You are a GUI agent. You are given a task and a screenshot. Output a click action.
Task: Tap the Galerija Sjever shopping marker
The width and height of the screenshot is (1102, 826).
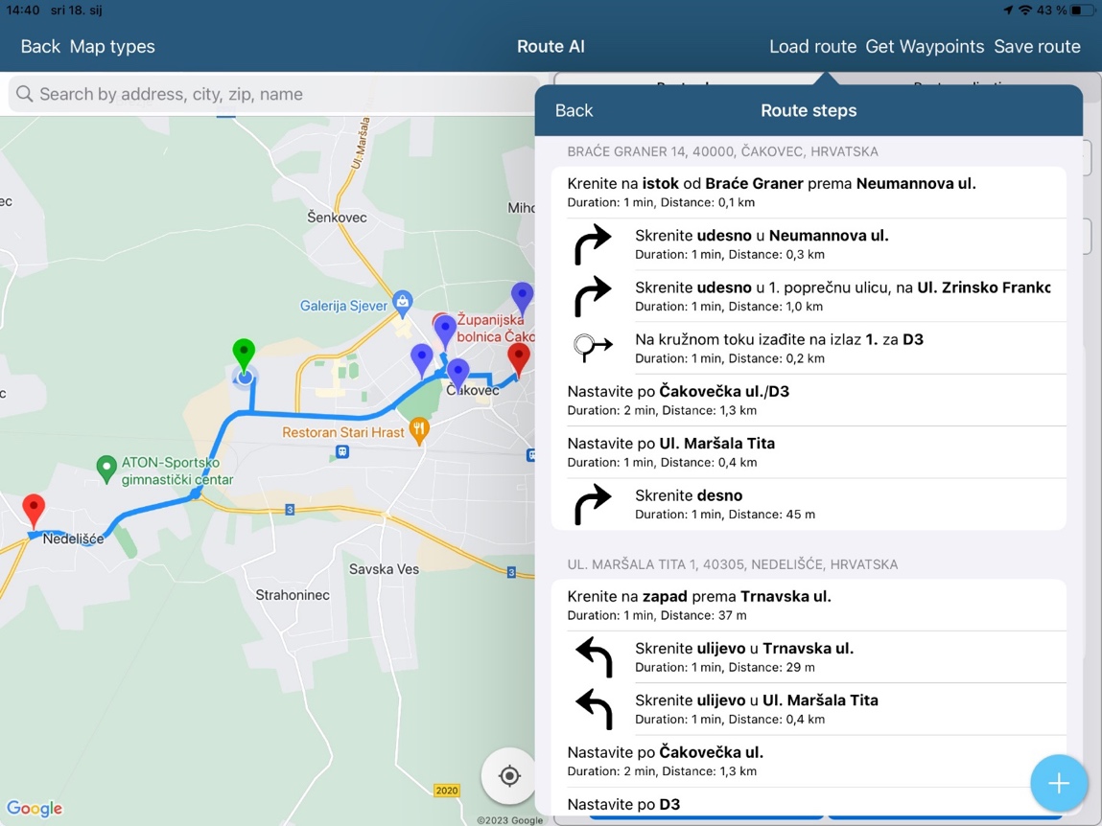[x=403, y=304]
